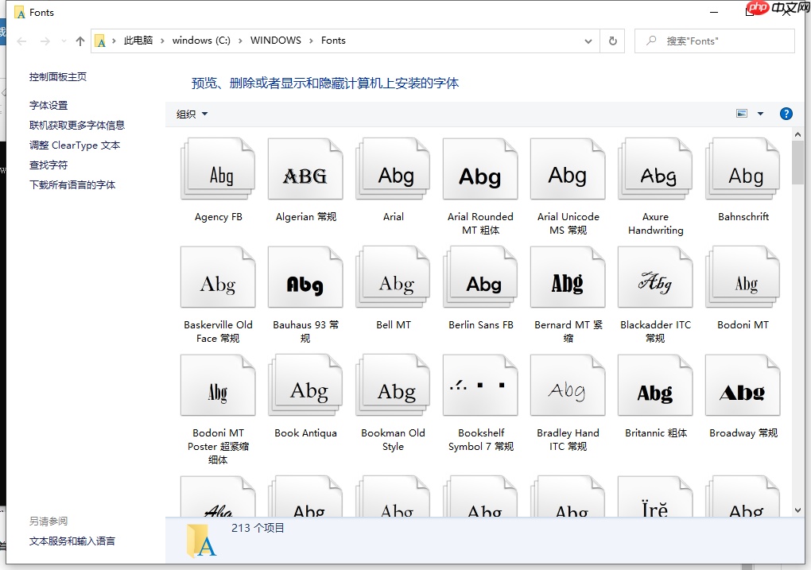Expand the view options dropdown arrow

click(x=760, y=114)
